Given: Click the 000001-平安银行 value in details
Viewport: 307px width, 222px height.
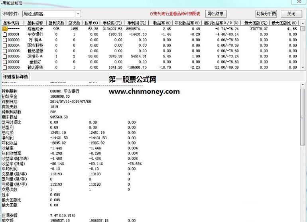Looking at the screenshot, I should coord(65,91).
